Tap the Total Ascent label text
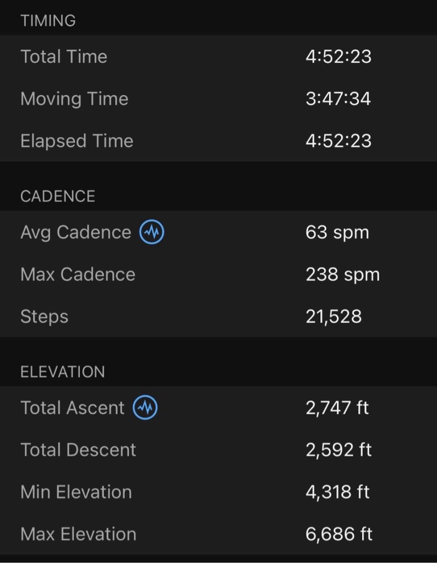The image size is (437, 563). (73, 408)
